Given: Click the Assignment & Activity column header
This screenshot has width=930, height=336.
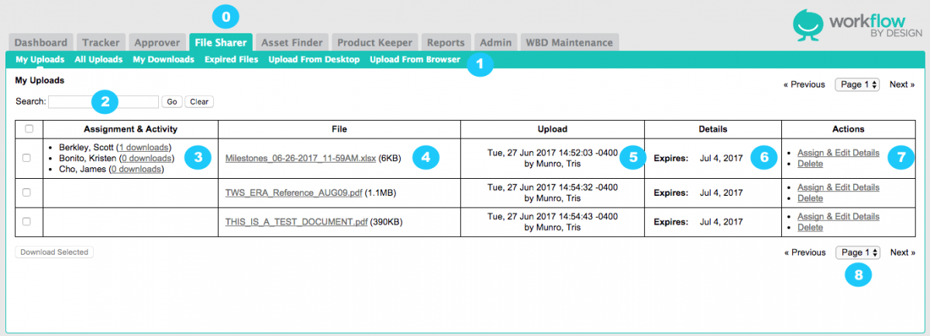Looking at the screenshot, I should click(131, 129).
